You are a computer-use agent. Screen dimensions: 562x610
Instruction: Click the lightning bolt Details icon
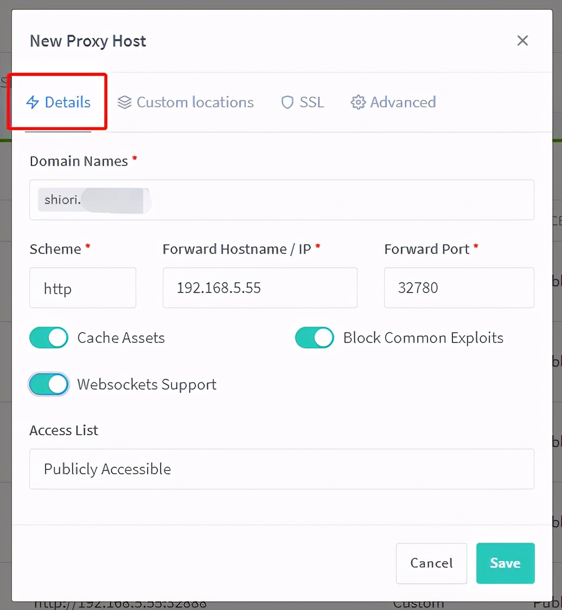pyautogui.click(x=33, y=103)
